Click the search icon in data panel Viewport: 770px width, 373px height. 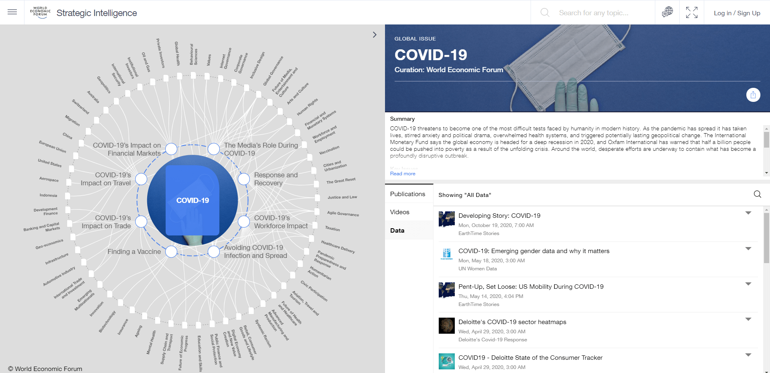click(x=757, y=194)
